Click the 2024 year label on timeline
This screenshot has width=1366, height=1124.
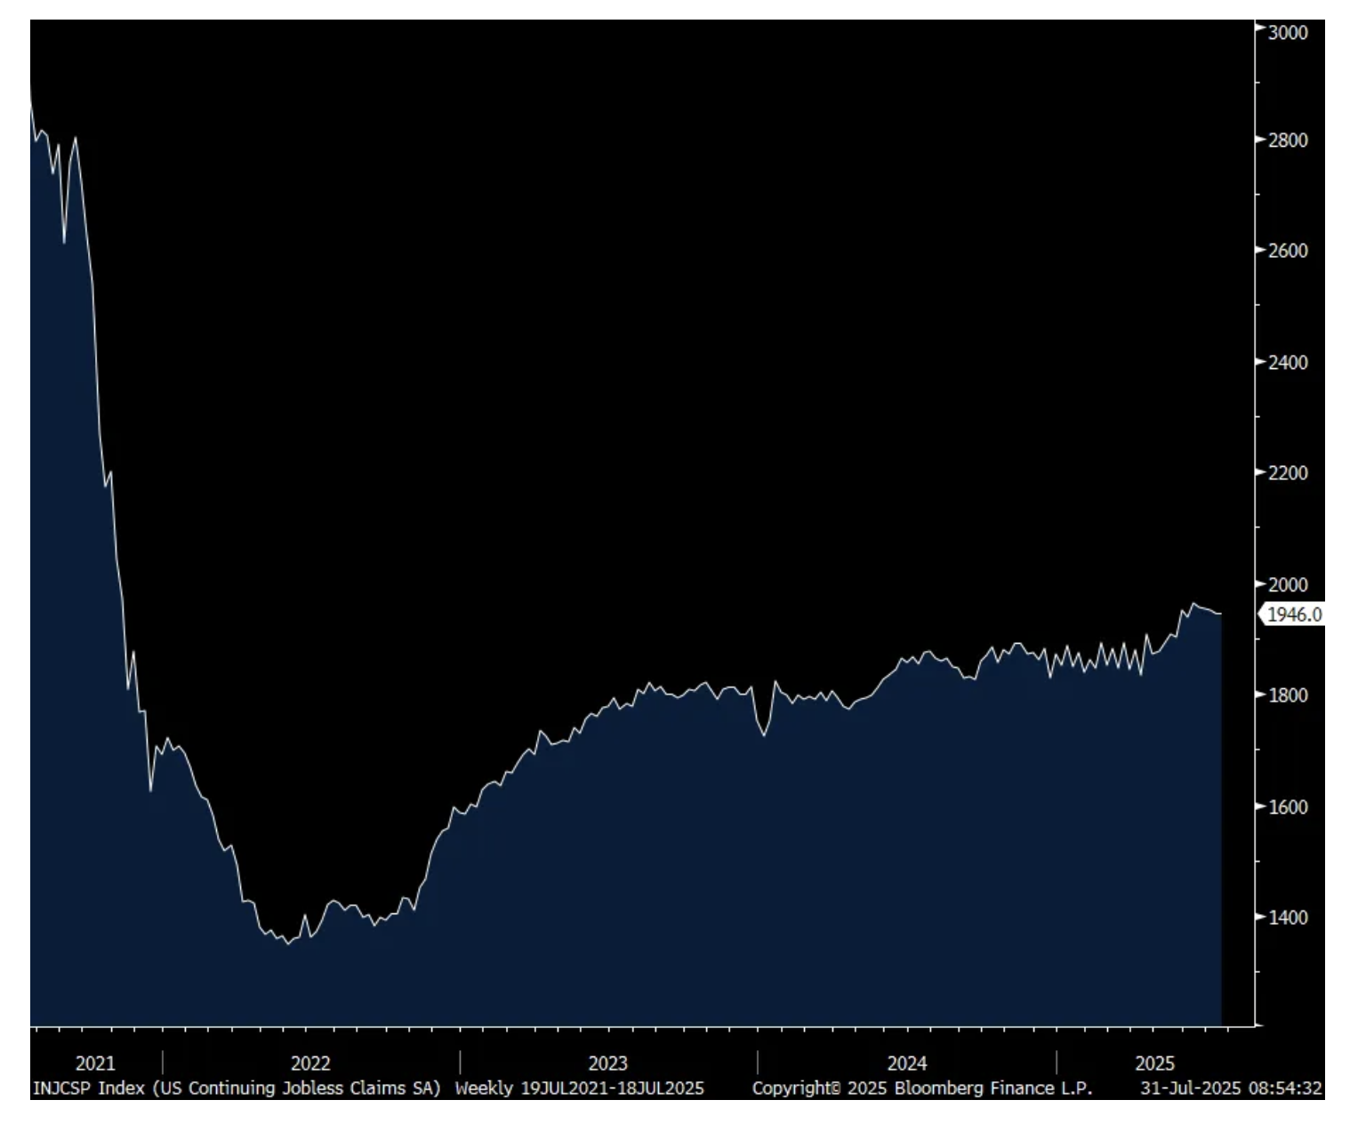pos(907,1064)
